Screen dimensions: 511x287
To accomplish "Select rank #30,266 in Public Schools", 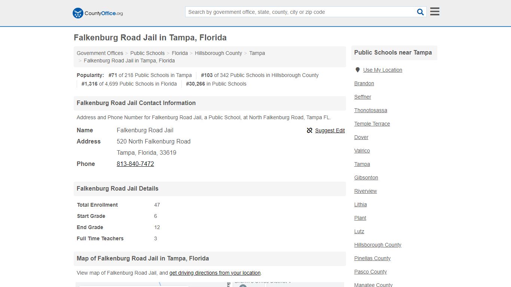I will click(216, 84).
